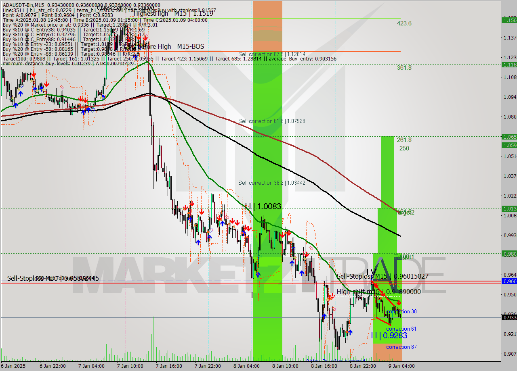
Task: Click the 1.037 price axis value
Action: click(510, 176)
